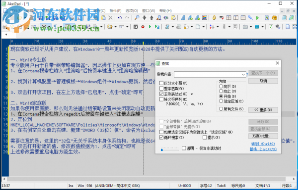Click the orange gear settings icon

275,18
